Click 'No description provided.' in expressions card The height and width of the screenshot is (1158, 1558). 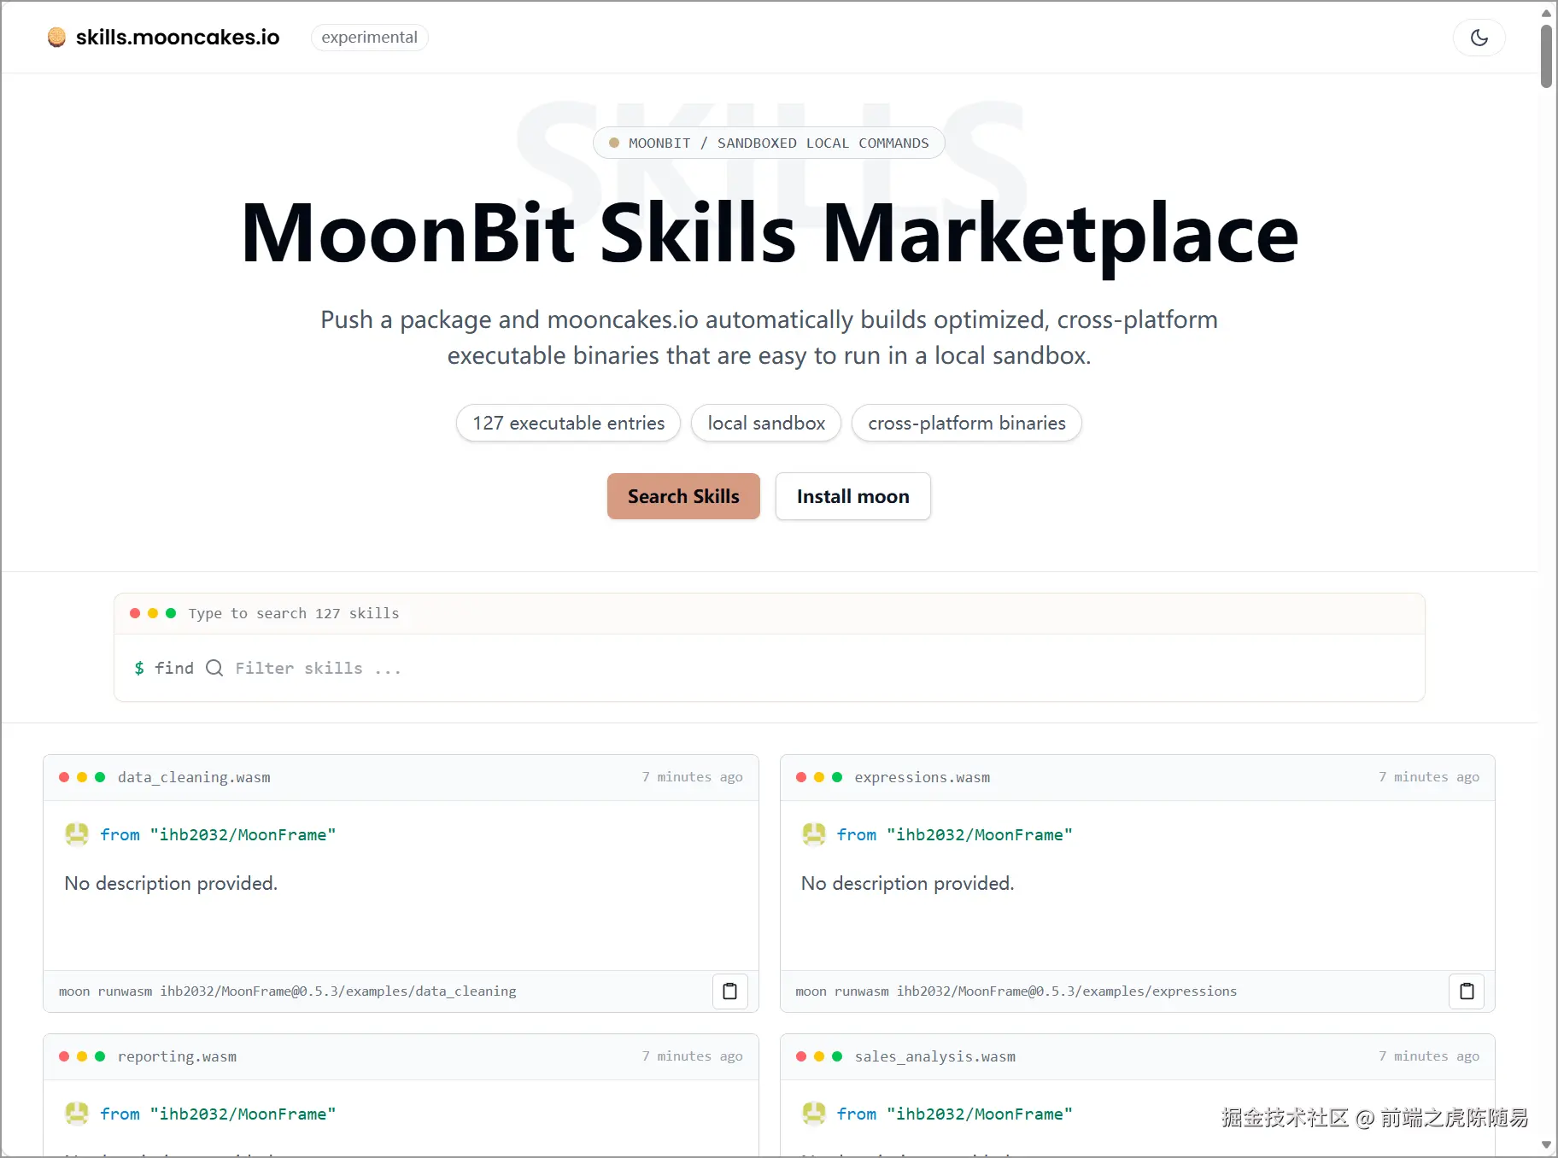907,883
